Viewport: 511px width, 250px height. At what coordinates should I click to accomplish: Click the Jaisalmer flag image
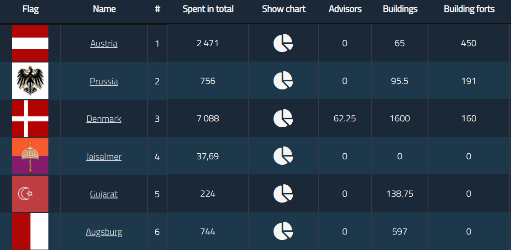click(x=30, y=156)
